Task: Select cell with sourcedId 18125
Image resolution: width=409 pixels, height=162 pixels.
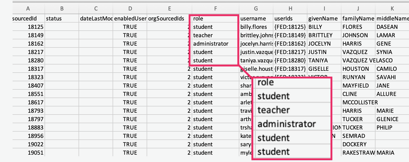Action: 28,27
